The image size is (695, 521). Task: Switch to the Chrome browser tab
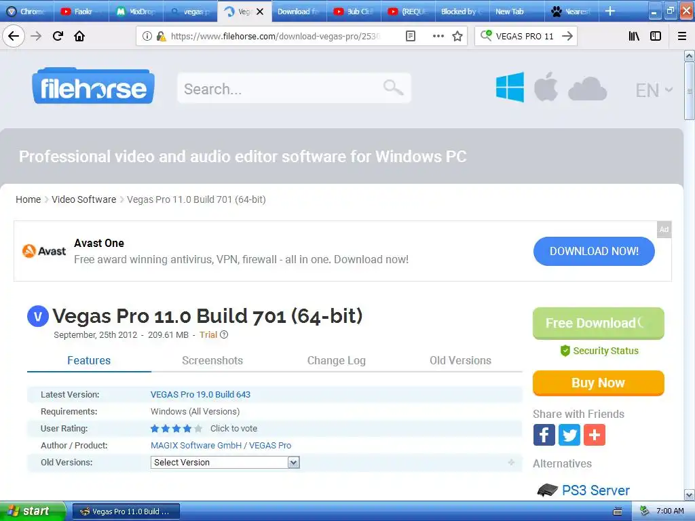(26, 12)
